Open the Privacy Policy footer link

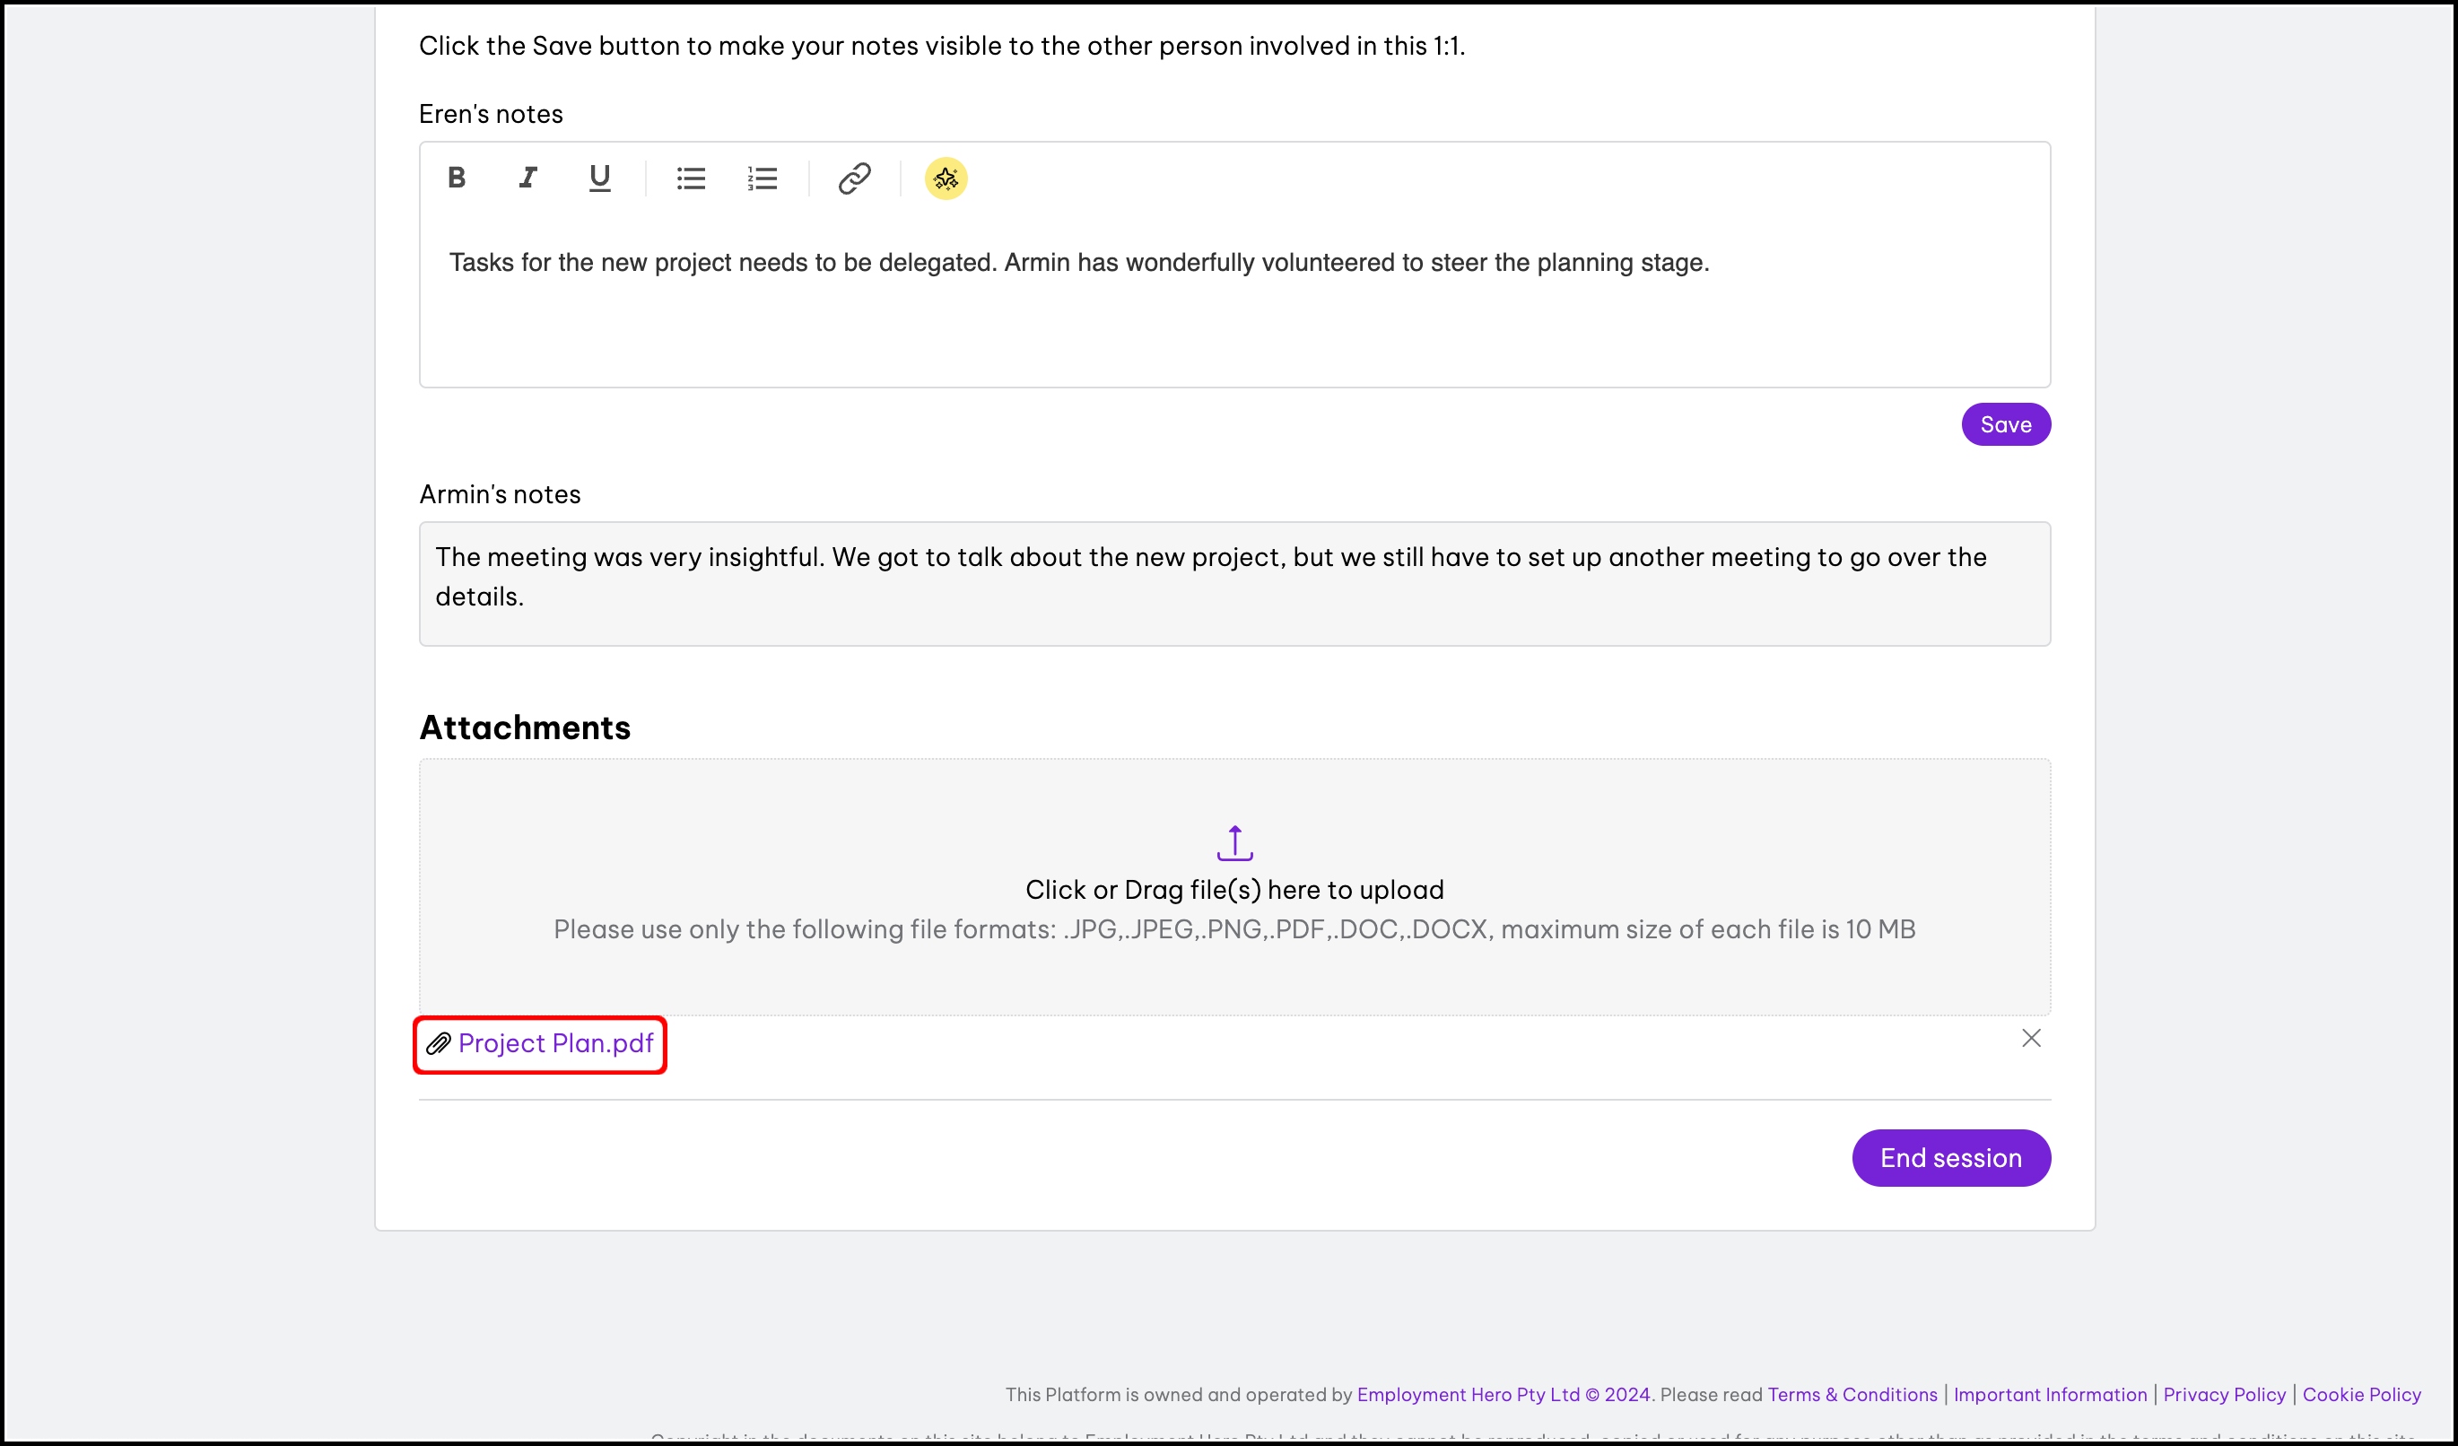click(x=2224, y=1395)
